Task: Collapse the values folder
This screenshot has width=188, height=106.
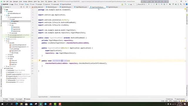Action: point(6,59)
